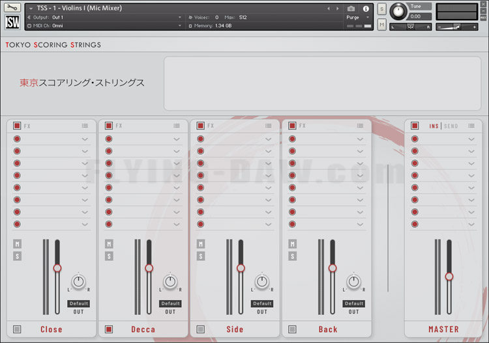
Task: Open the Output Out 1 dropdown
Action: coord(104,18)
